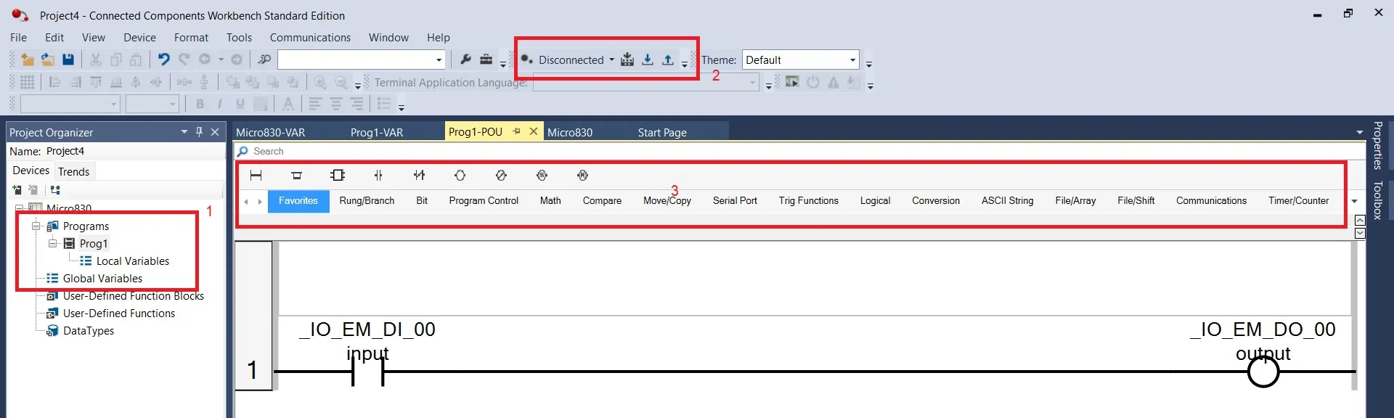Switch to the Start Page tab
The width and height of the screenshot is (1394, 418).
[662, 132]
